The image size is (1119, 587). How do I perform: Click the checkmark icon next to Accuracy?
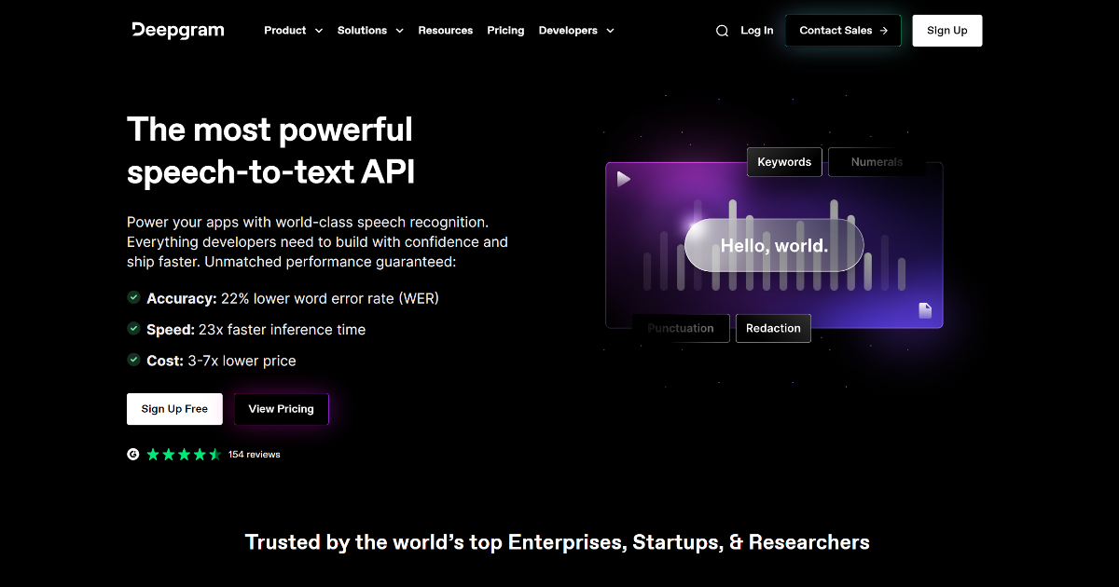[132, 298]
